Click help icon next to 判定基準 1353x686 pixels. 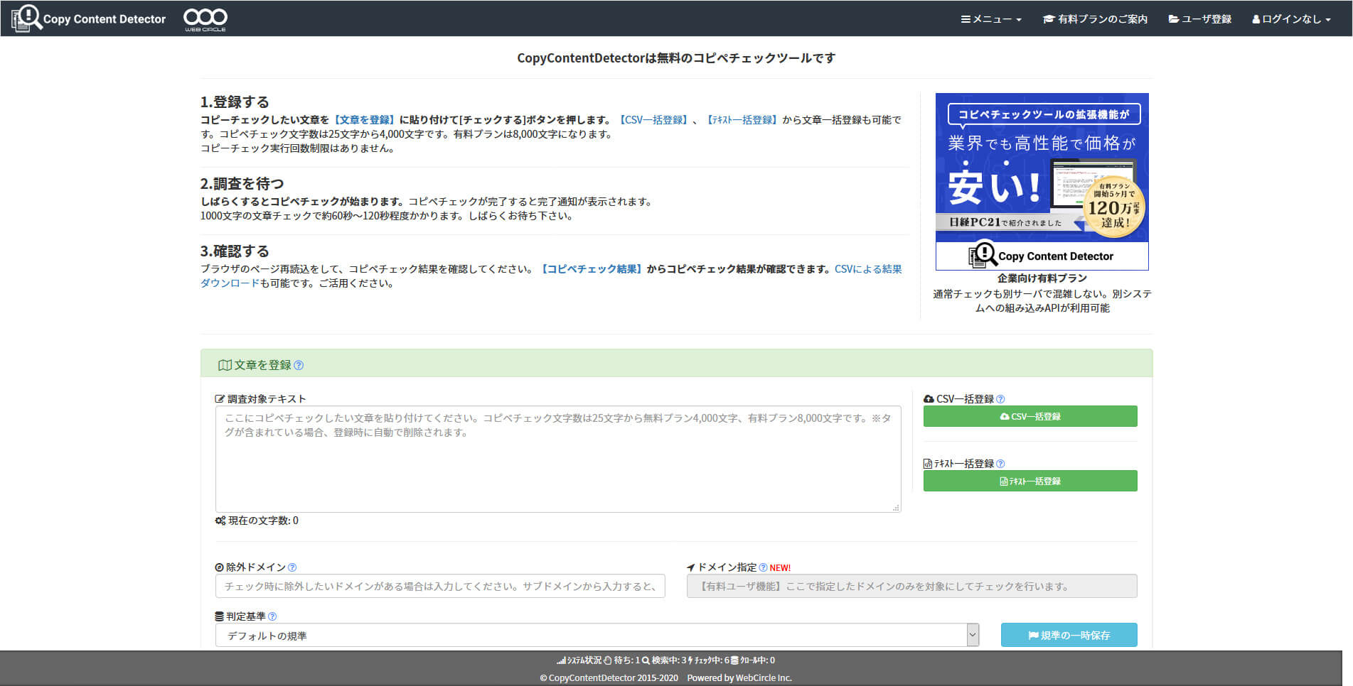click(x=272, y=616)
